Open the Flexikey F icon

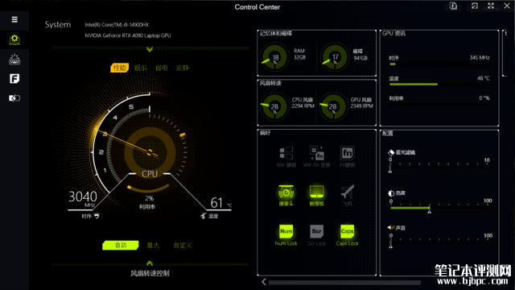pyautogui.click(x=14, y=79)
